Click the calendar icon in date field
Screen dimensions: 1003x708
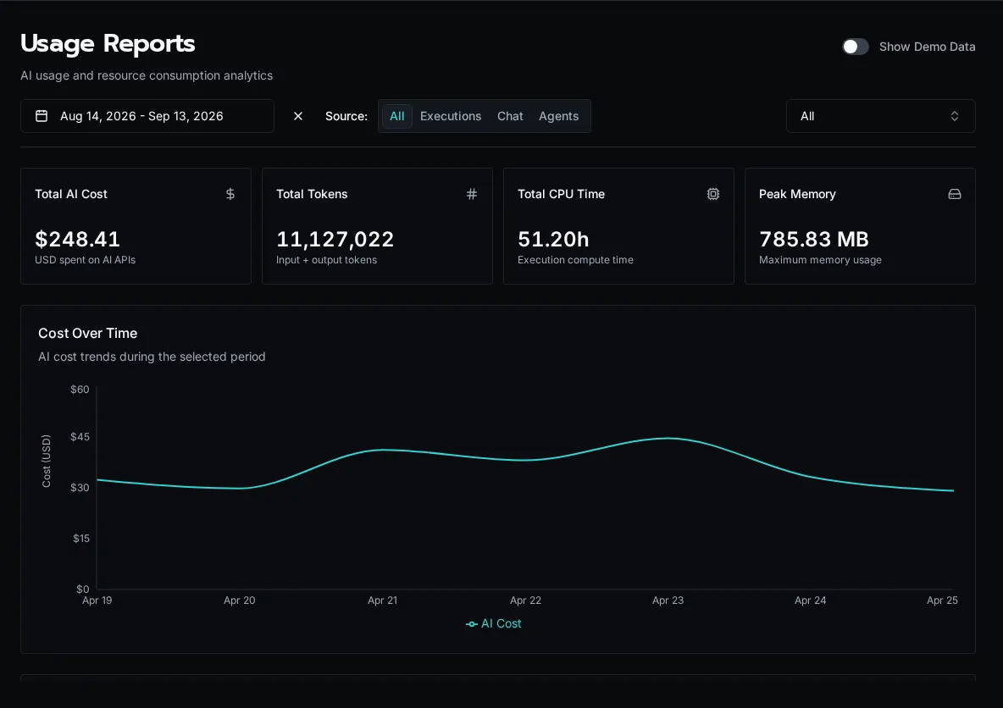pyautogui.click(x=42, y=116)
